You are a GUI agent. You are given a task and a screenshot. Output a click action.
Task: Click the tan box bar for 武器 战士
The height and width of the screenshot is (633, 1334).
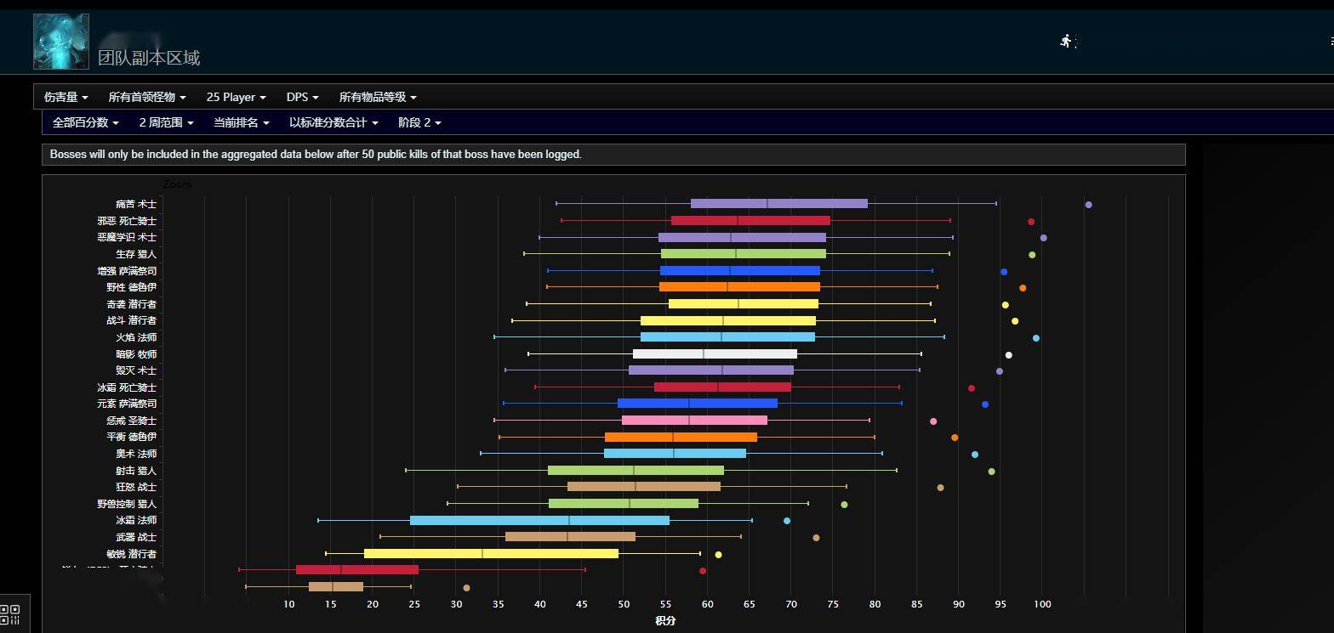click(x=570, y=537)
